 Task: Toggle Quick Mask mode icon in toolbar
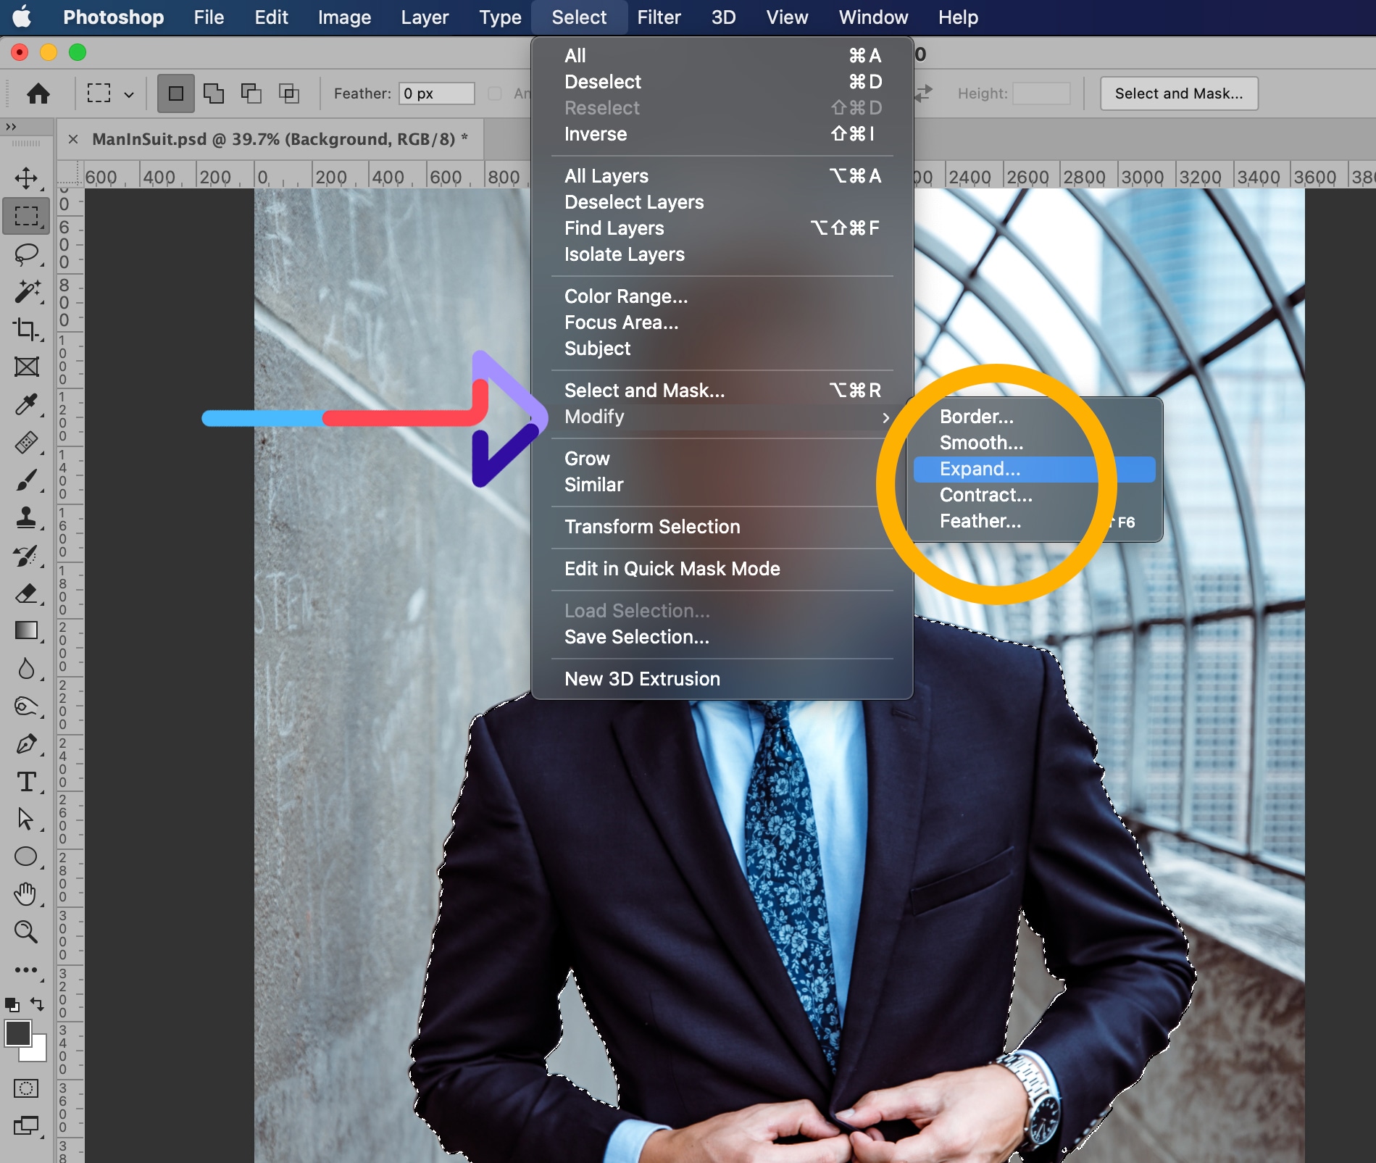click(x=26, y=1088)
